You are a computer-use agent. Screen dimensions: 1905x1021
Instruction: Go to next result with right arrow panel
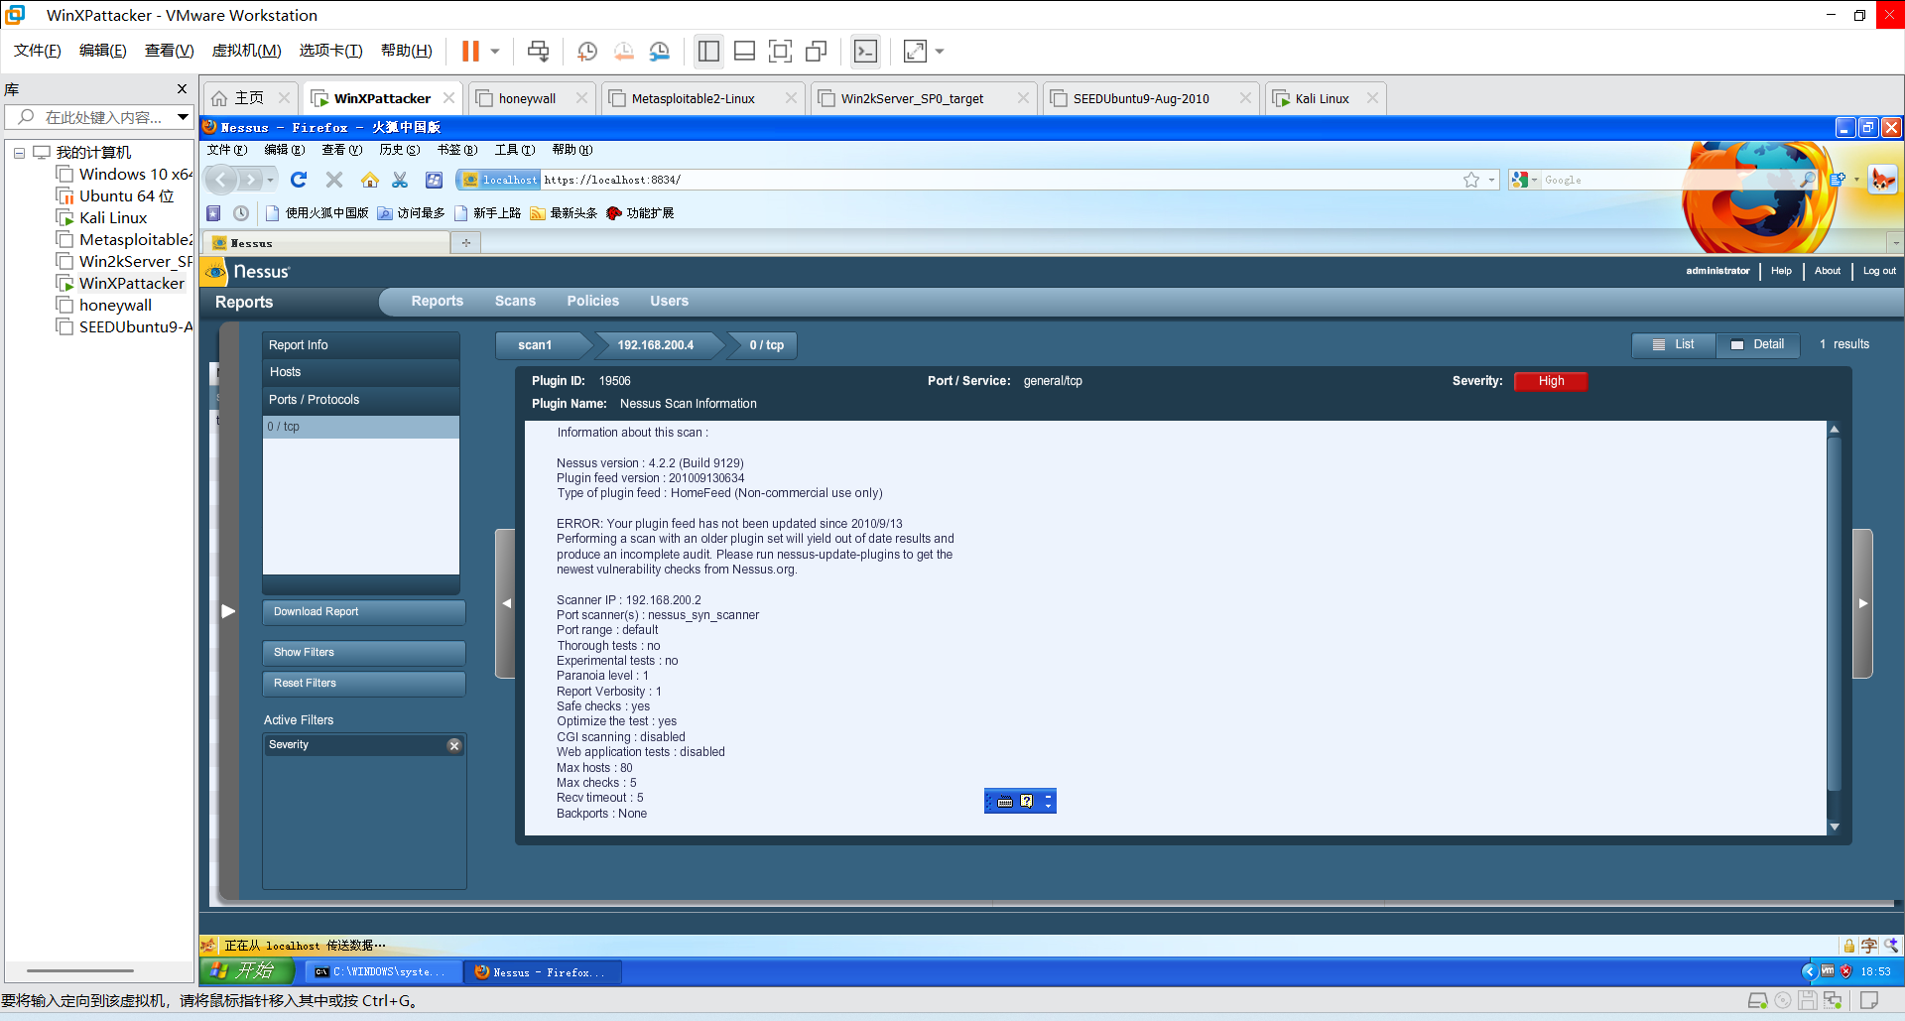click(x=1862, y=603)
